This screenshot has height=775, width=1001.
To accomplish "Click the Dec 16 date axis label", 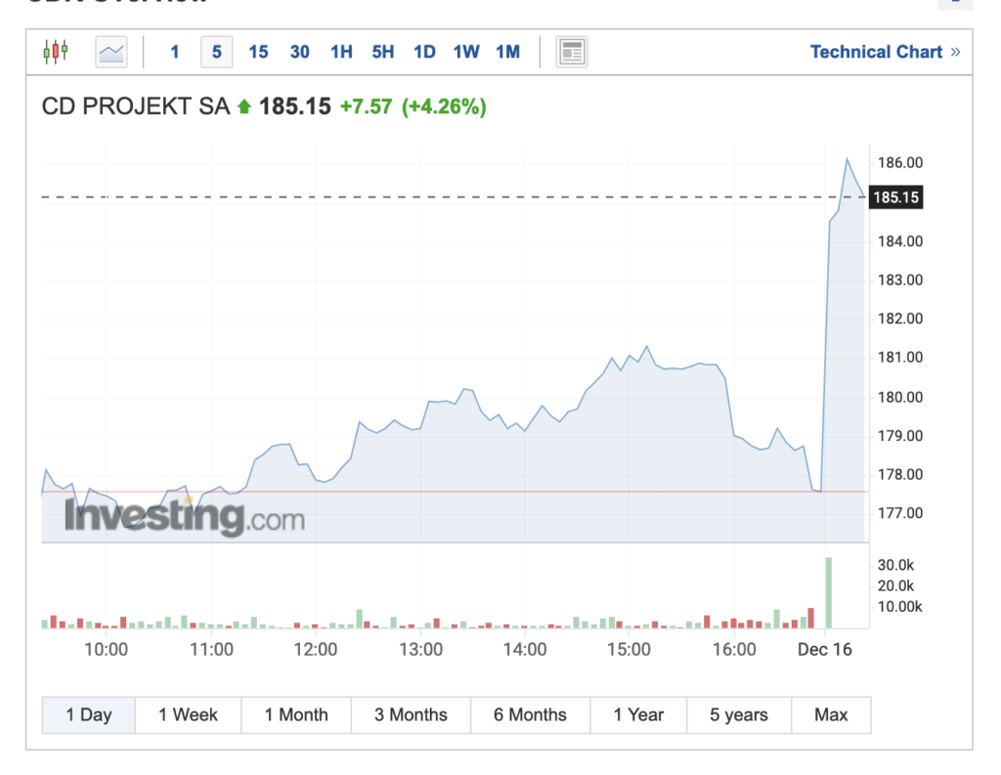I will click(825, 650).
